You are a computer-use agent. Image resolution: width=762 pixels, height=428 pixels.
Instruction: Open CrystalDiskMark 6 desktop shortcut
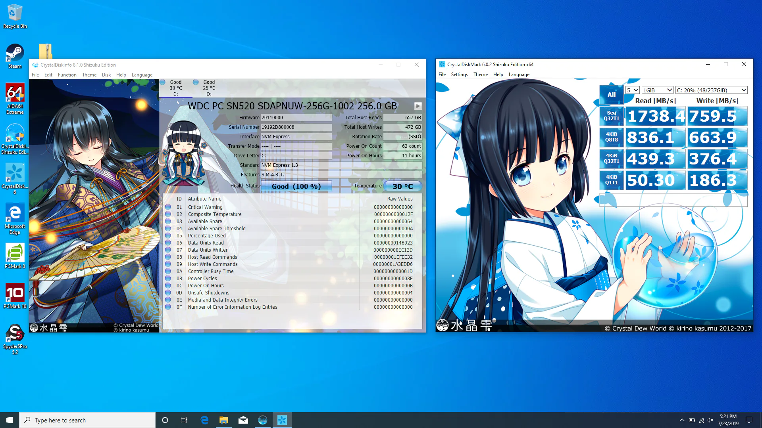[x=15, y=179]
